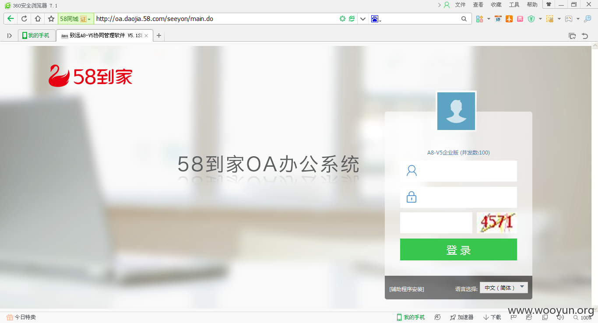This screenshot has width=598, height=323.
Task: Click 今日特卖 in the status bar
Action: click(21, 317)
